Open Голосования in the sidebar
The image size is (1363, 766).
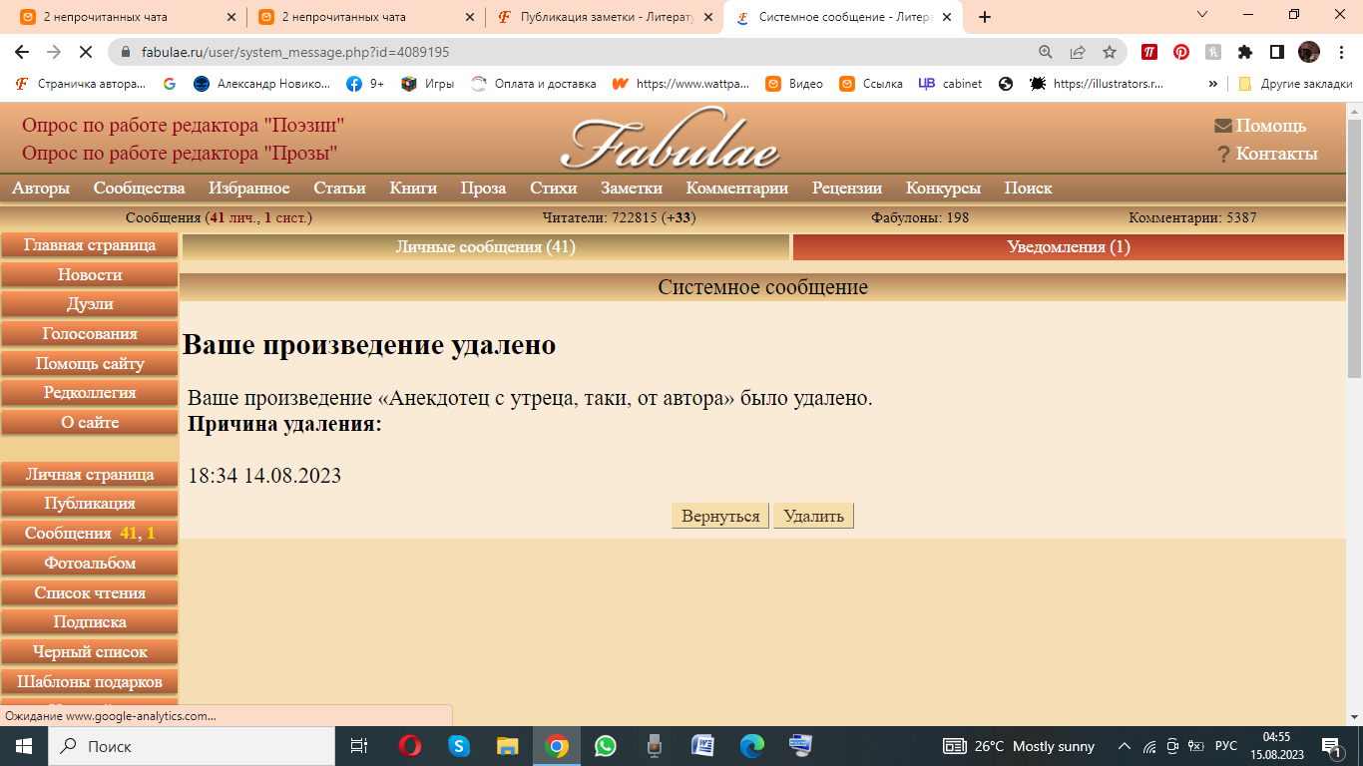[90, 334]
